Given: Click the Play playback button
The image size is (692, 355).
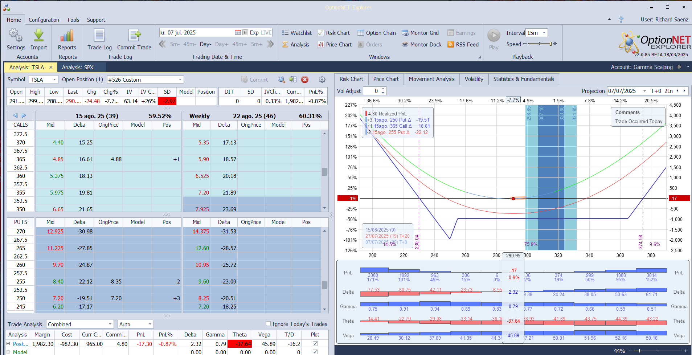Looking at the screenshot, I should [x=494, y=35].
